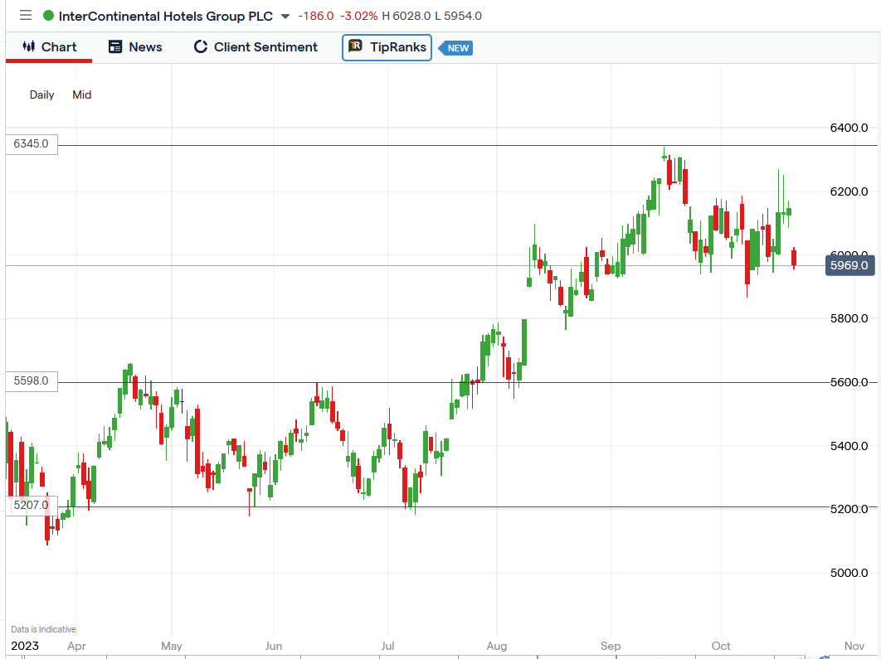The width and height of the screenshot is (881, 659).
Task: Click the -186.0 price change value
Action: pyautogui.click(x=316, y=16)
